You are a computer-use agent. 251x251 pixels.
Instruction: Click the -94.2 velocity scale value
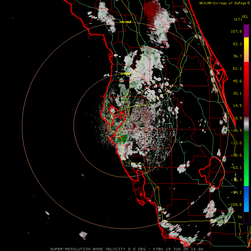point(236,192)
